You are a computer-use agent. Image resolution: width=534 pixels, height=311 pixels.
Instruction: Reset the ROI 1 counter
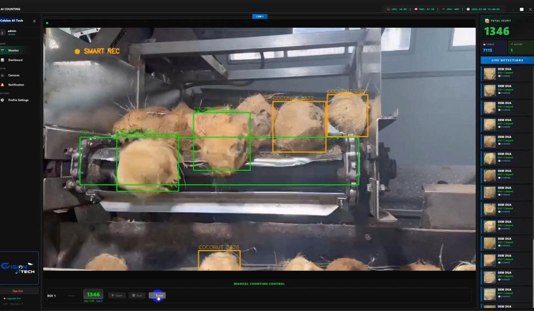click(158, 296)
